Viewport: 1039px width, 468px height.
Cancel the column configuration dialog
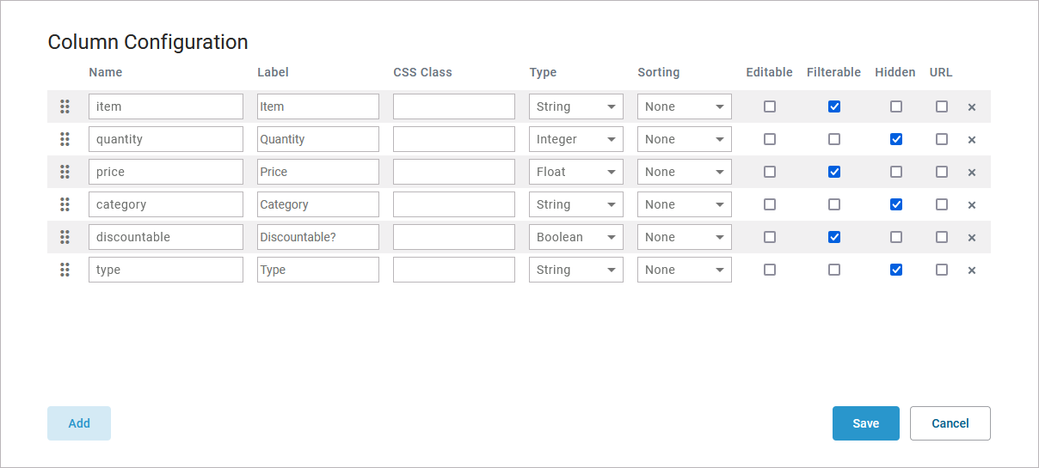coord(950,423)
